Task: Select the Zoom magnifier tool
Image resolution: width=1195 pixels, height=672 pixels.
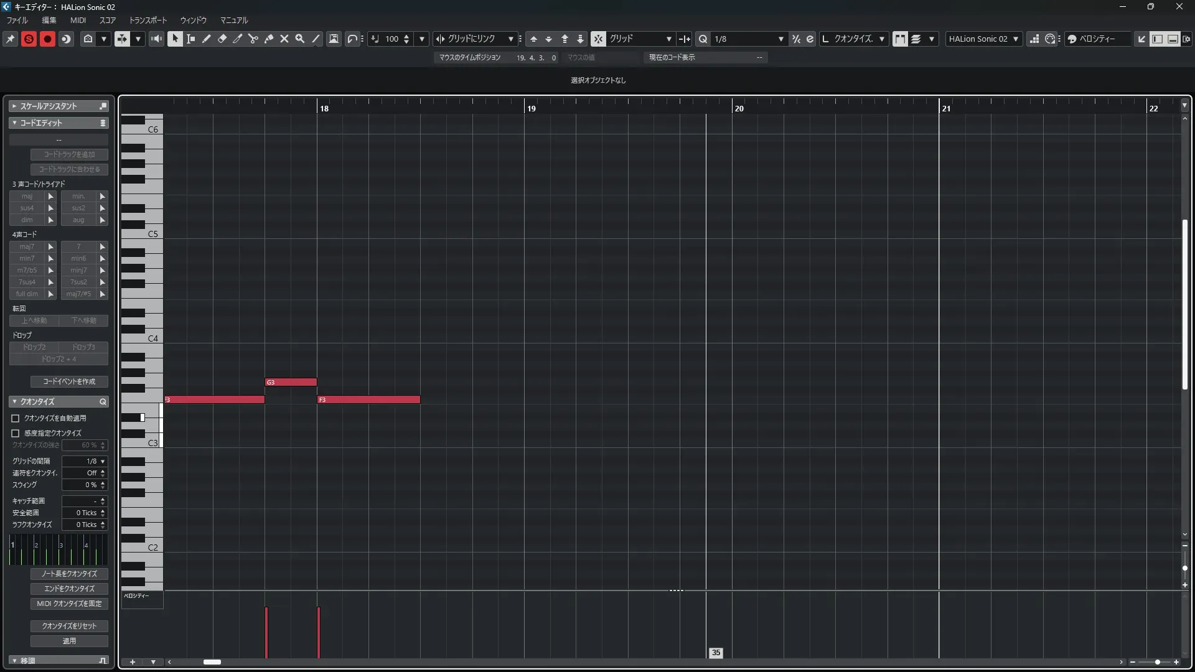Action: point(300,39)
